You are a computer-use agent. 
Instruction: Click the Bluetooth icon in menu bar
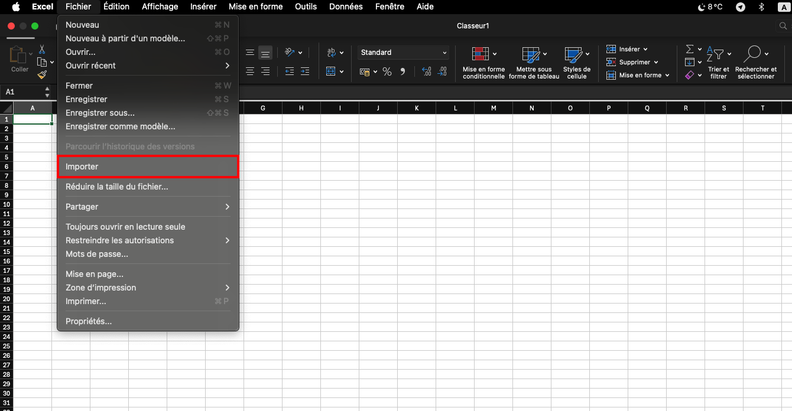coord(761,6)
